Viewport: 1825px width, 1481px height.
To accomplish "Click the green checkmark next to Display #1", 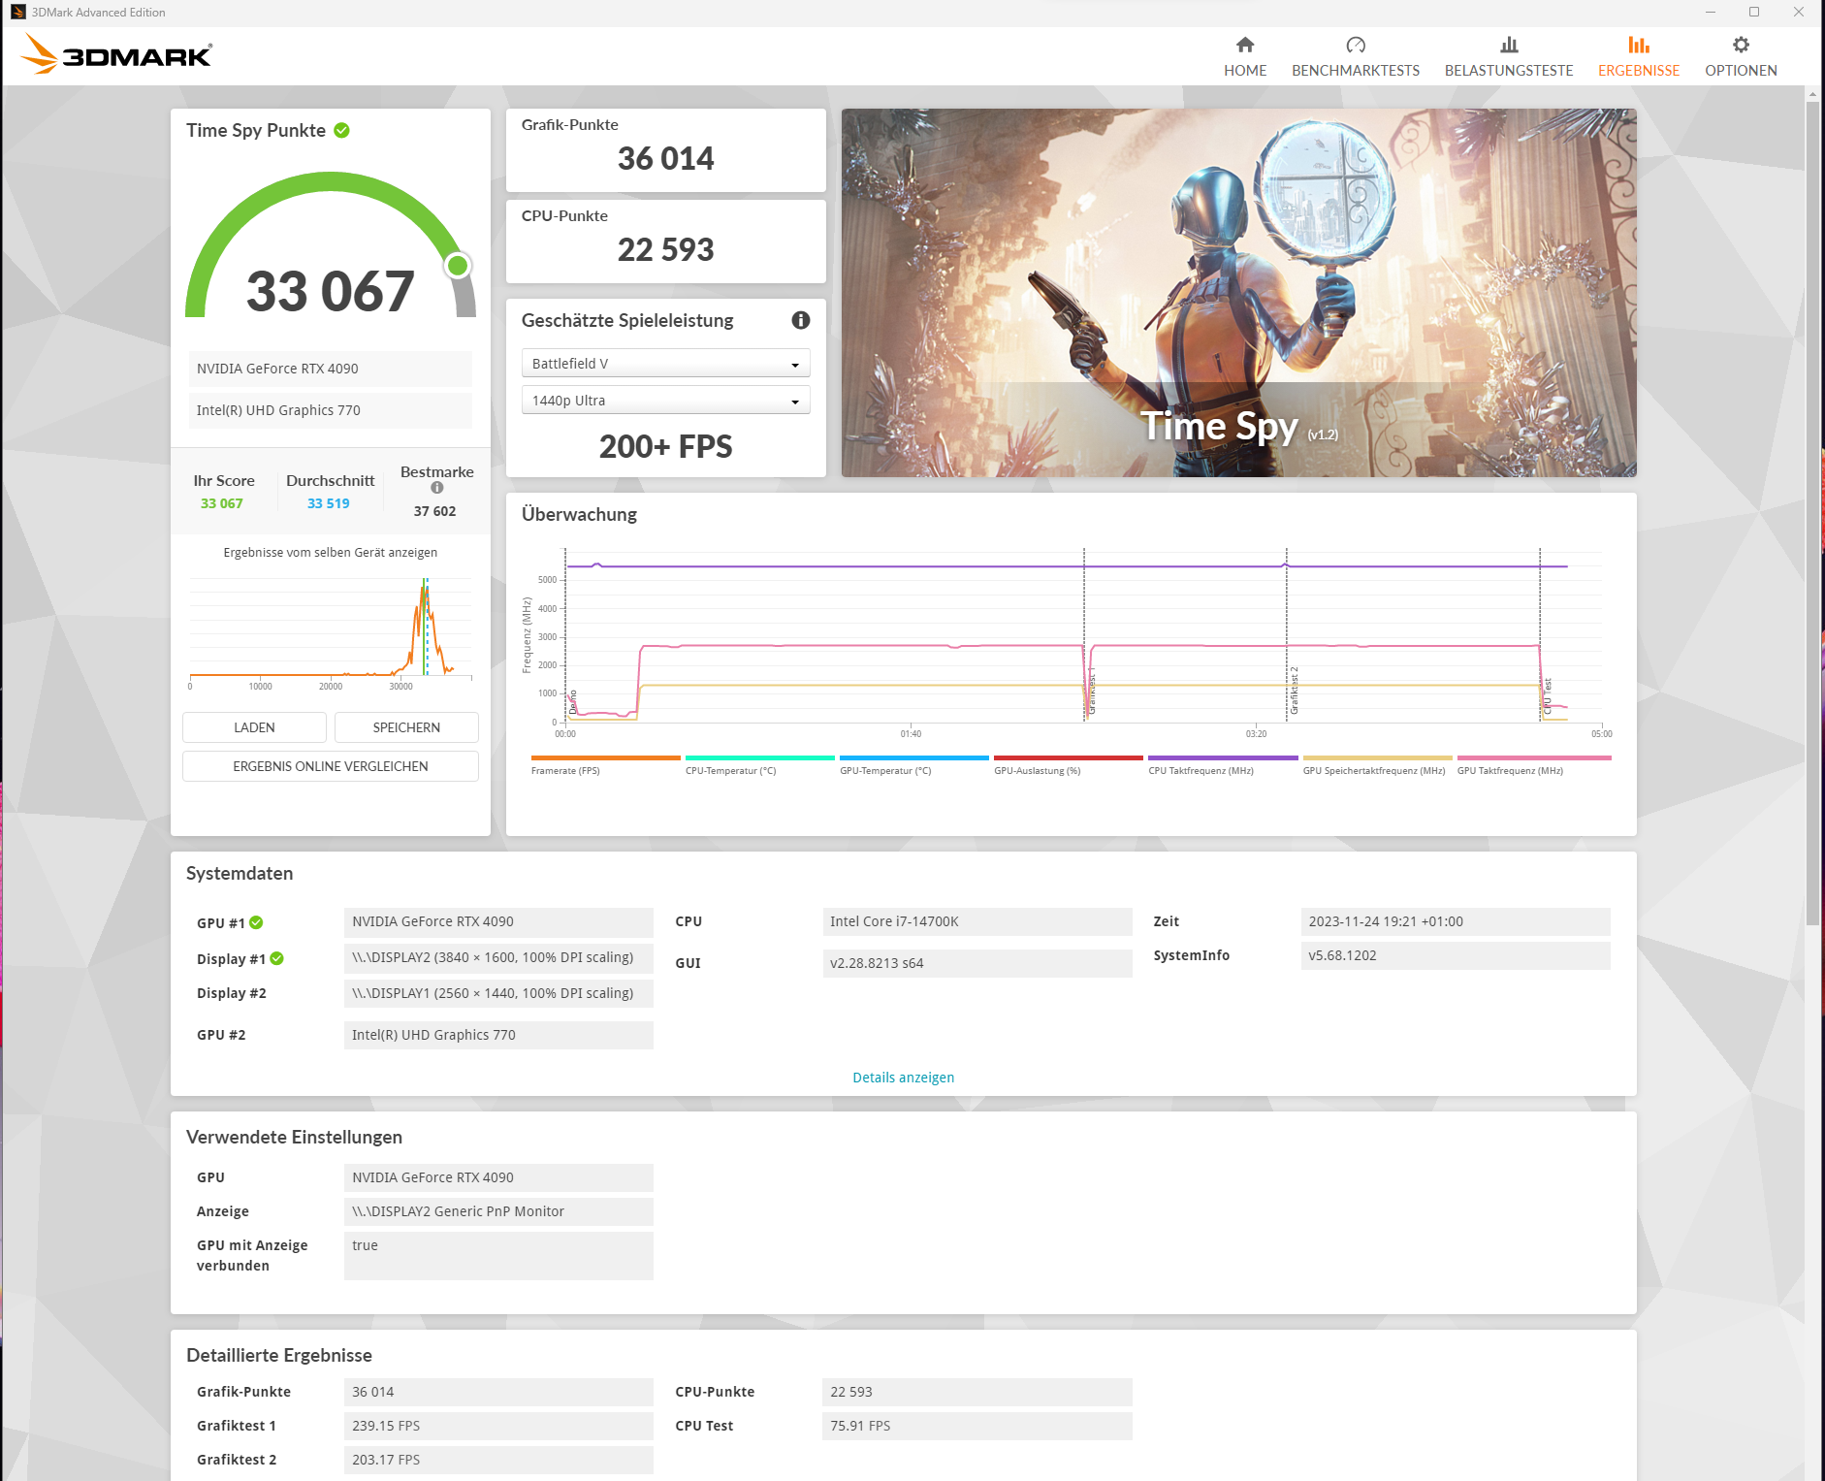I will click(x=277, y=958).
